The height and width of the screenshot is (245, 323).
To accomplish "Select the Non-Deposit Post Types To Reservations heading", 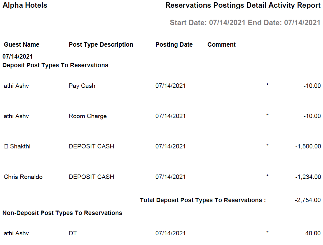I will tap(62, 213).
